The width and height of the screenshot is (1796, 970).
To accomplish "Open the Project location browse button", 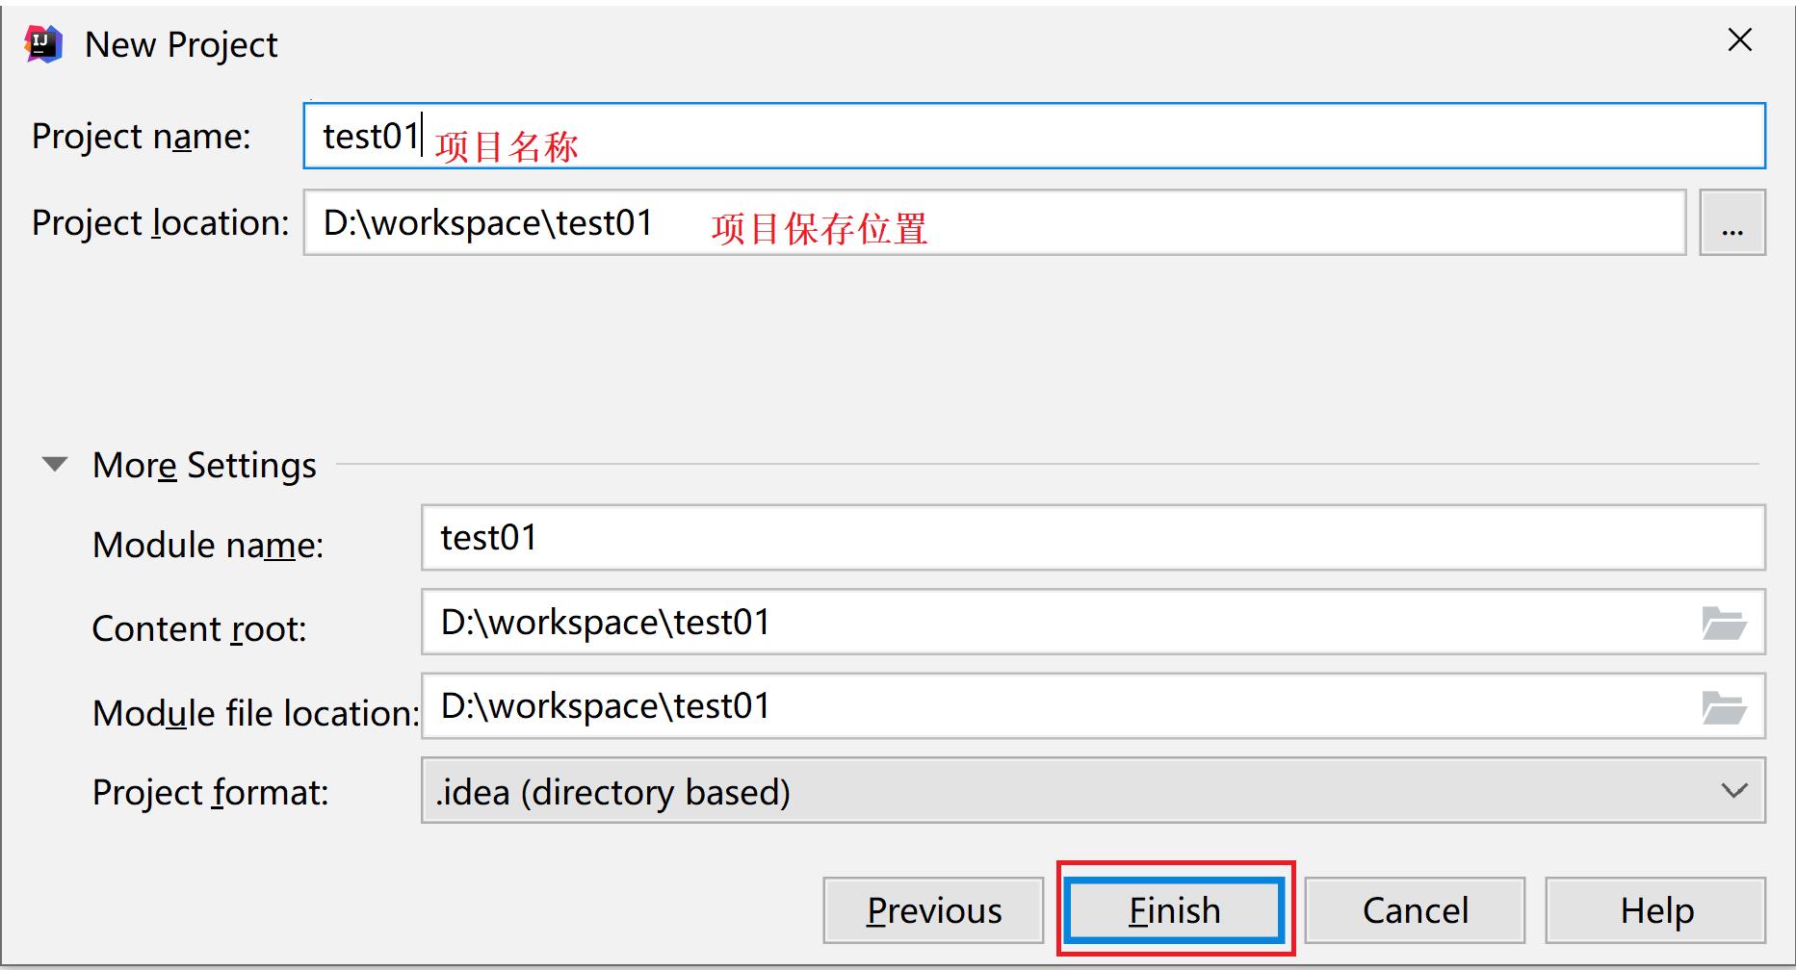I will click(x=1732, y=222).
